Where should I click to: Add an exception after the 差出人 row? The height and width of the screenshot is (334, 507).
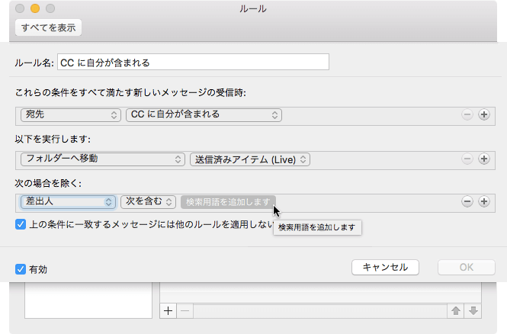point(483,201)
